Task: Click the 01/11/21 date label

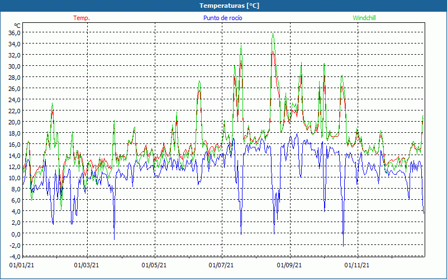Action: pyautogui.click(x=357, y=266)
